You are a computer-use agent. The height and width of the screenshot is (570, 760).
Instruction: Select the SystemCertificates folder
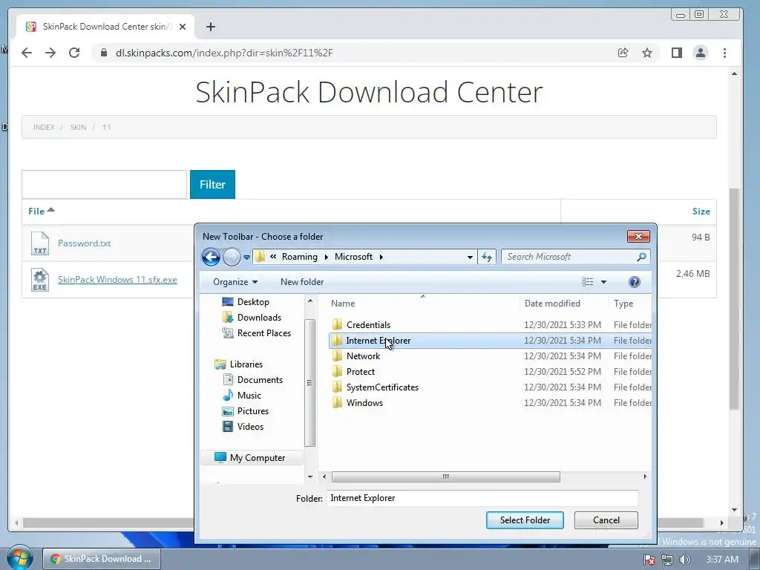pyautogui.click(x=382, y=387)
